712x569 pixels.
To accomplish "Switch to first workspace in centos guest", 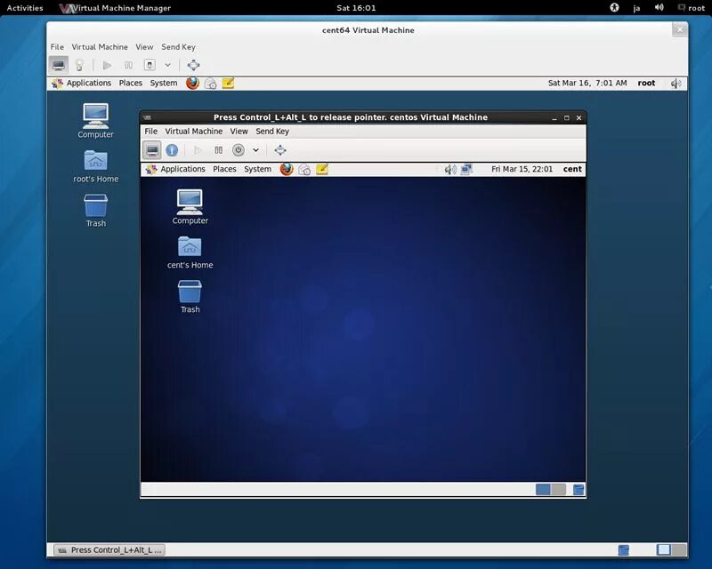I will (x=543, y=489).
